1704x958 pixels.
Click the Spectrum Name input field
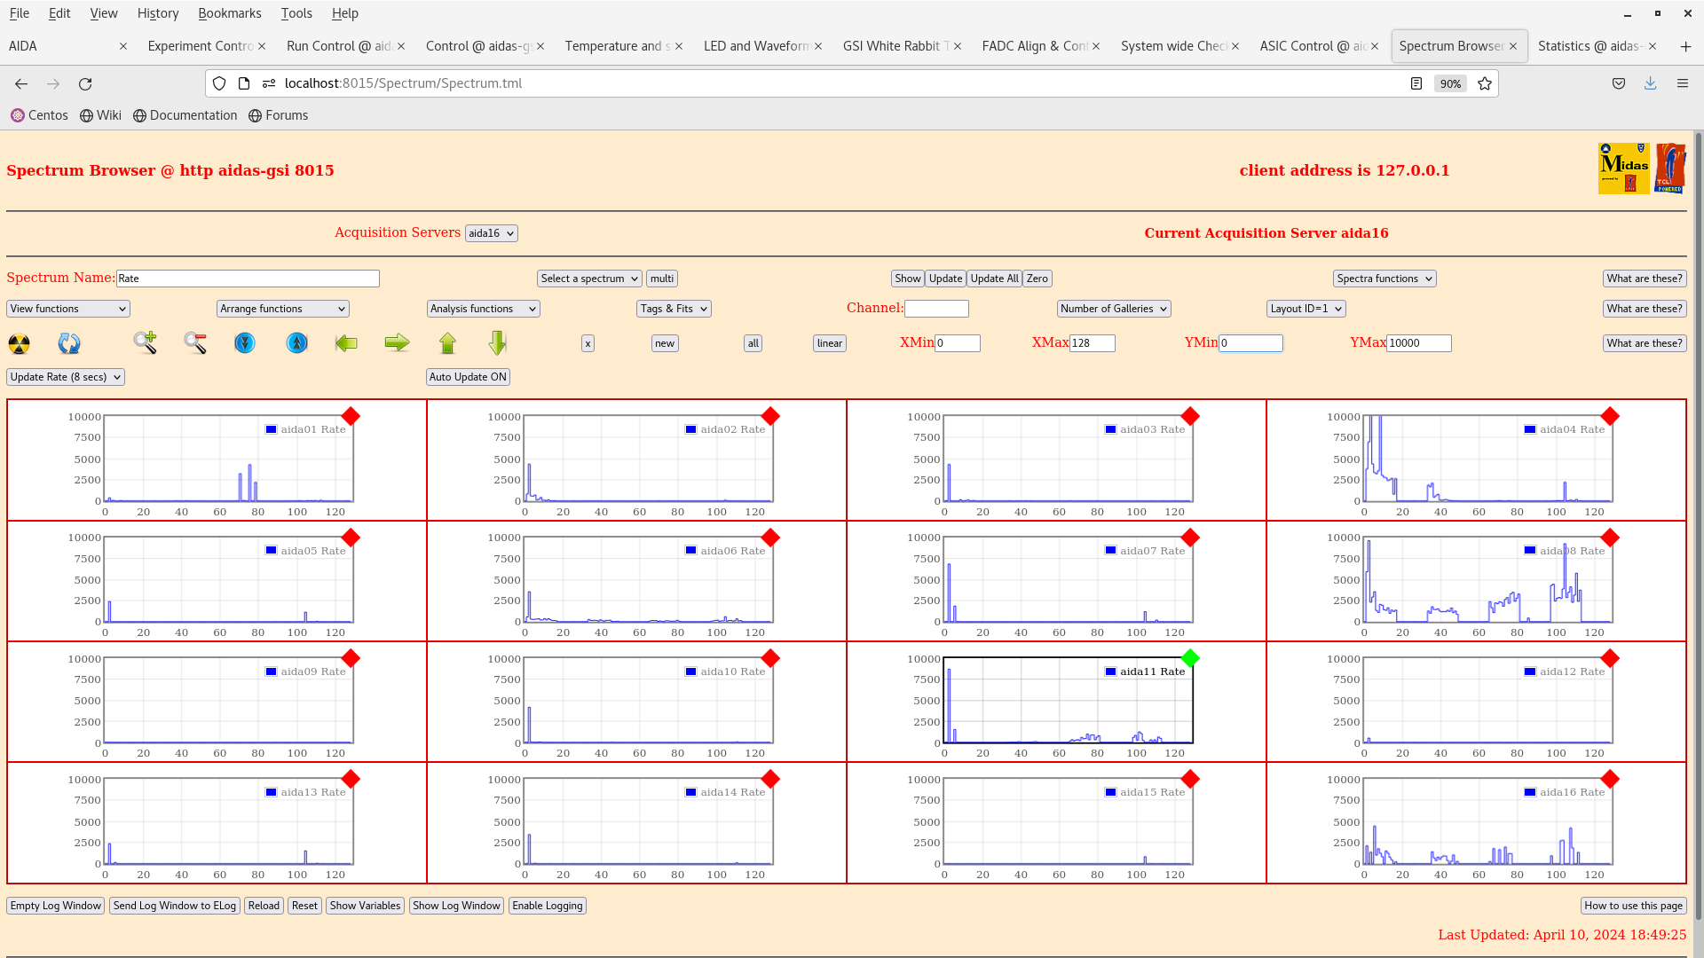click(248, 279)
